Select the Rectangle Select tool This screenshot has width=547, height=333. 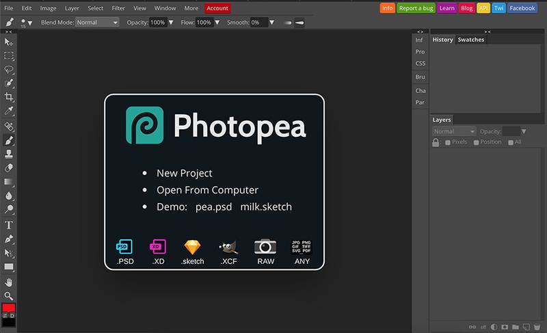tap(9, 56)
